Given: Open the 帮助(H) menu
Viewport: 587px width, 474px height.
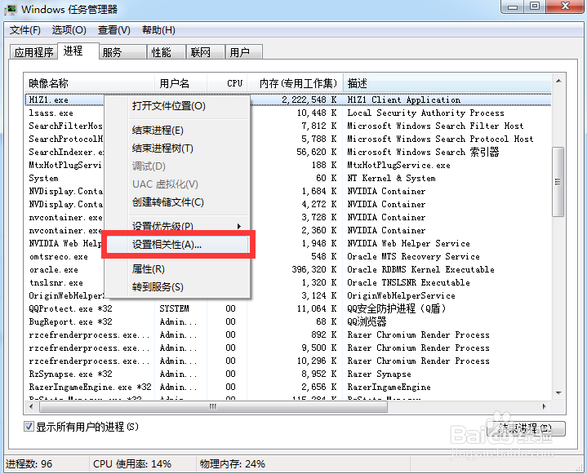Looking at the screenshot, I should click(x=158, y=30).
